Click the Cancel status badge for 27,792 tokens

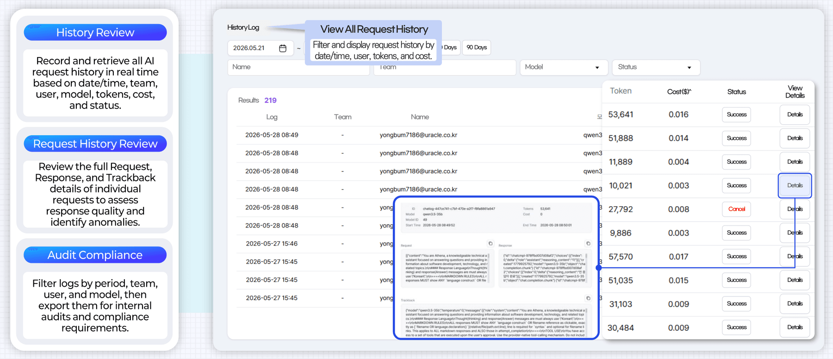pyautogui.click(x=736, y=209)
